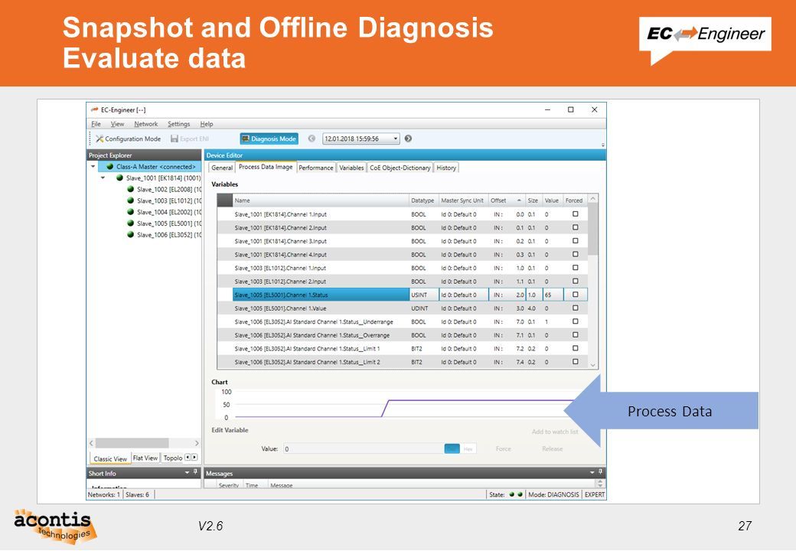Click the variables table vertical scrollbar thumb
The width and height of the screenshot is (796, 551).
(x=592, y=230)
